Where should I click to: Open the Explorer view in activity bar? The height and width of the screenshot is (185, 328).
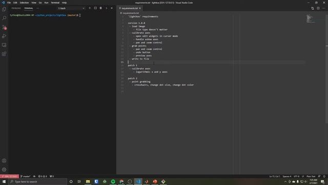click(x=4, y=9)
